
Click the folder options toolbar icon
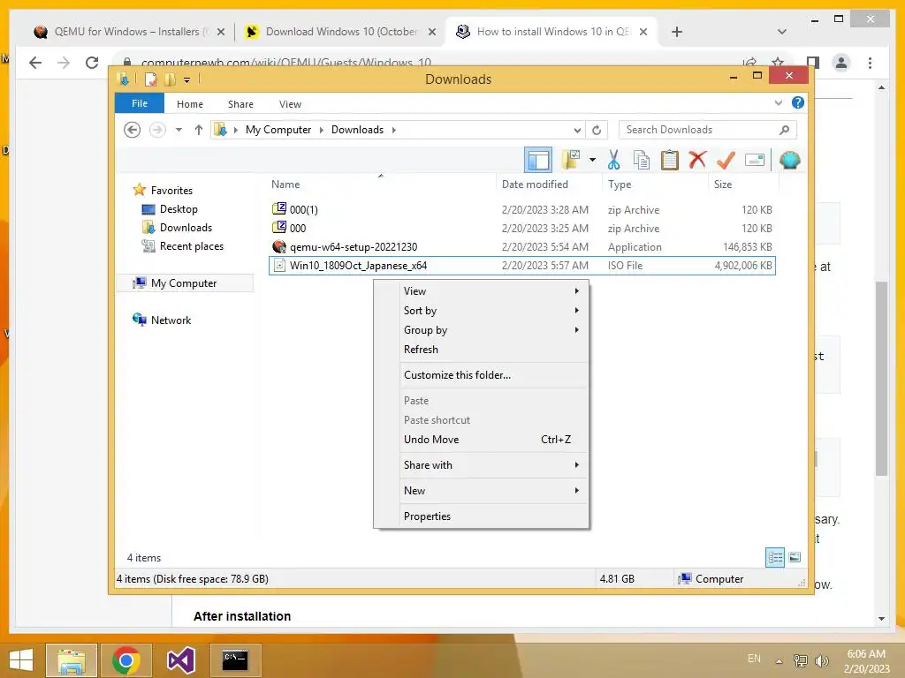tap(571, 160)
